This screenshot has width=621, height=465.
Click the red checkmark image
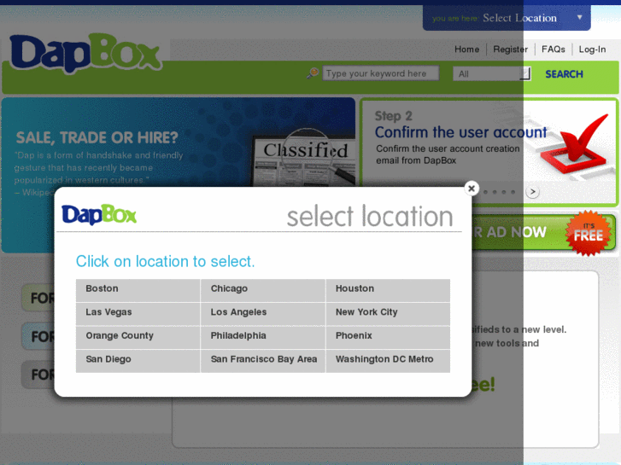point(575,145)
